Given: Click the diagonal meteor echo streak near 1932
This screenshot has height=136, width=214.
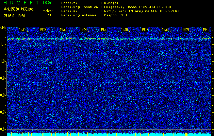Looking at the screenshot, I should [45, 61].
